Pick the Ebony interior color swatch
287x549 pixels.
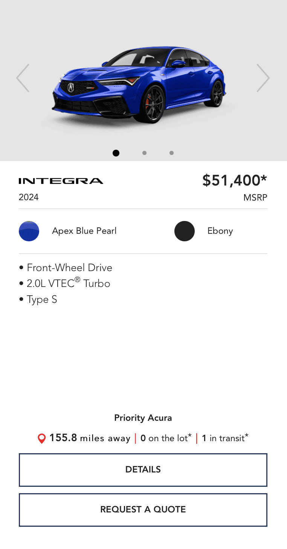(x=185, y=231)
